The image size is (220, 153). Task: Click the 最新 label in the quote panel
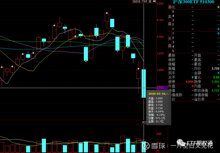pos(172,55)
